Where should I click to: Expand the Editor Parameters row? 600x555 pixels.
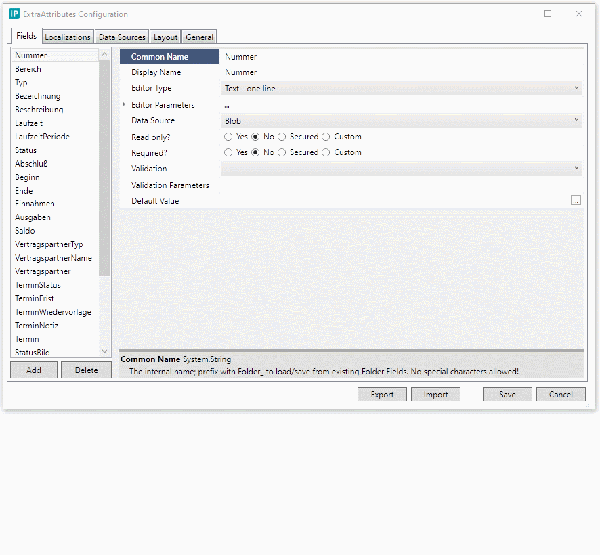(x=124, y=105)
